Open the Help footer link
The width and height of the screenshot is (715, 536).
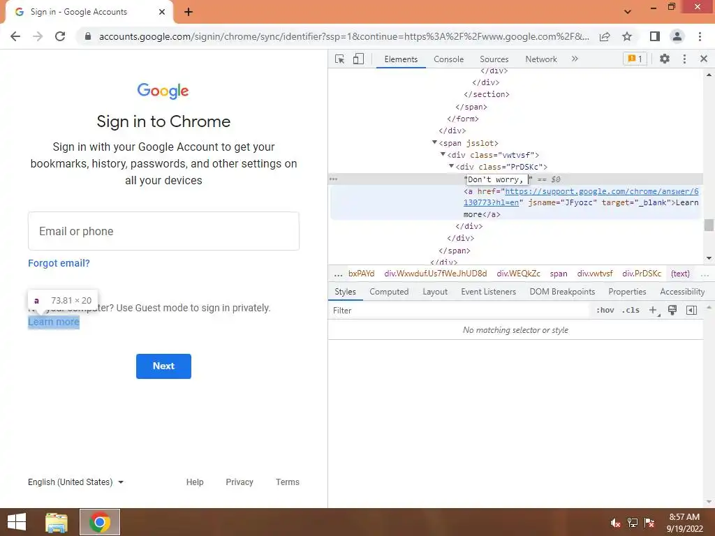click(x=195, y=482)
